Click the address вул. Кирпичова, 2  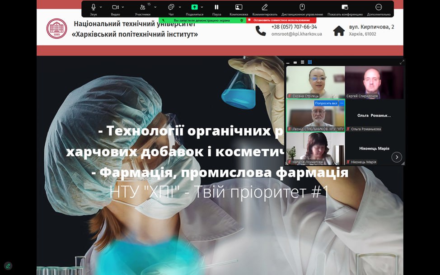coord(371,27)
